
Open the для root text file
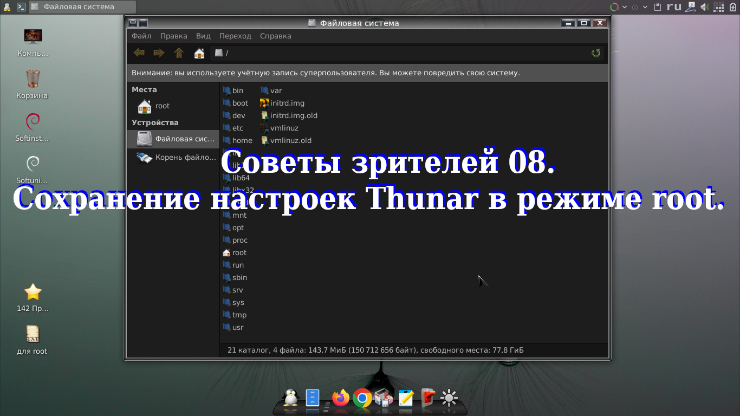click(x=33, y=340)
